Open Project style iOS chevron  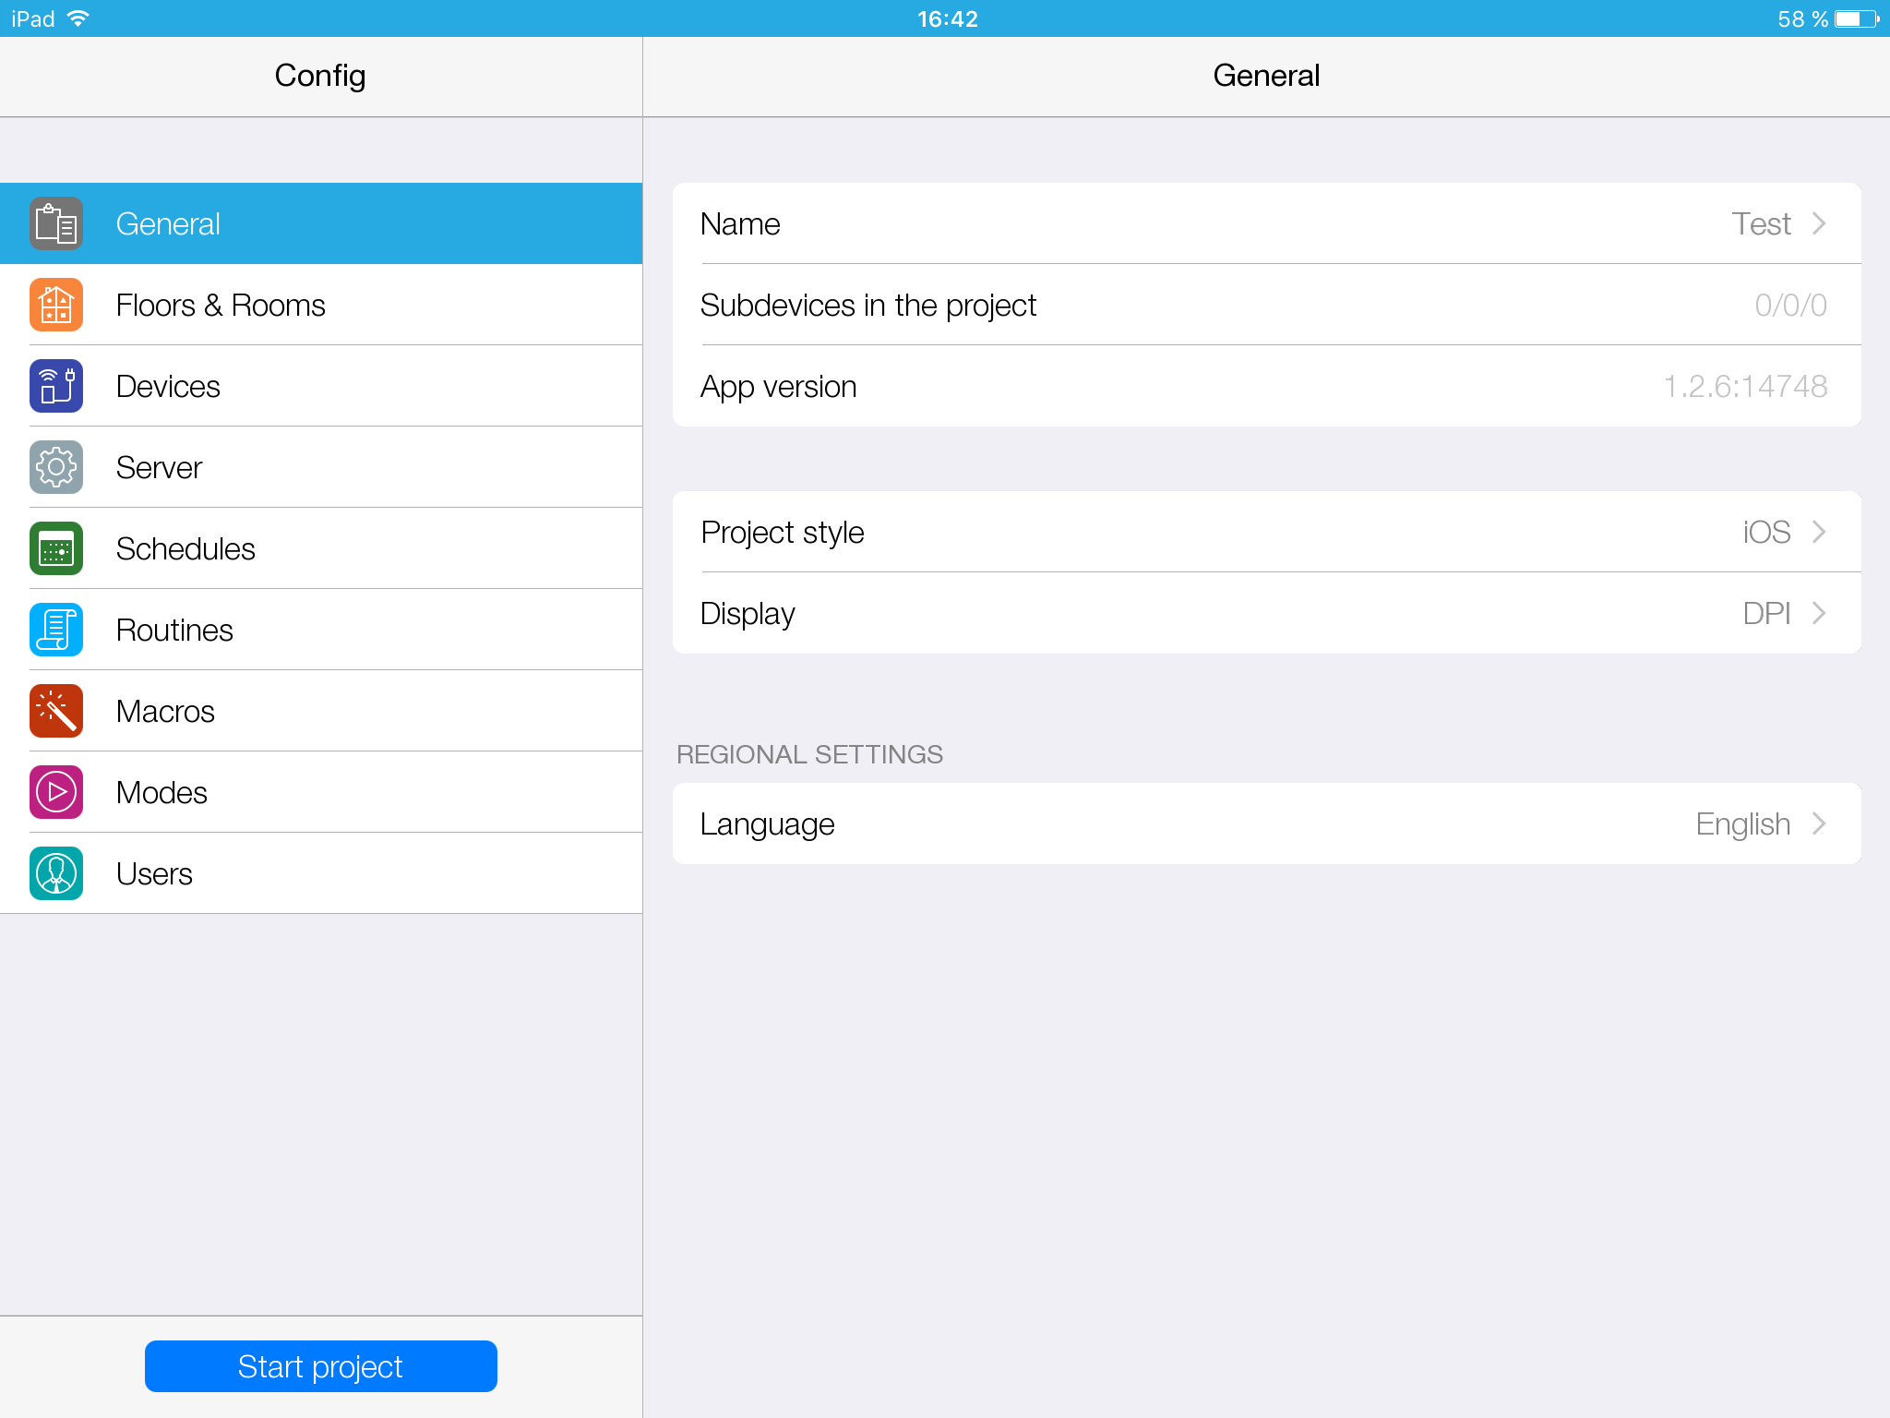(x=1818, y=532)
